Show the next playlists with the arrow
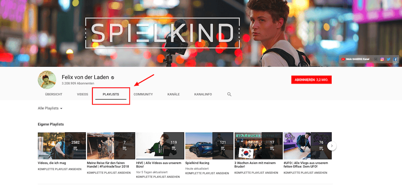This screenshot has width=402, height=187. pyautogui.click(x=332, y=146)
